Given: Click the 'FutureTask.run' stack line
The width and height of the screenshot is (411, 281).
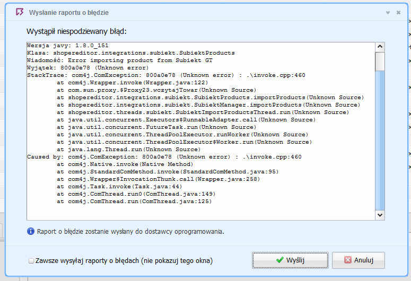Looking at the screenshot, I should click(x=156, y=127).
